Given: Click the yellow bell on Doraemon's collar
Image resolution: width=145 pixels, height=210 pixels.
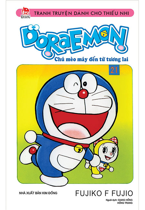Looking at the screenshot, I should 79,148.
